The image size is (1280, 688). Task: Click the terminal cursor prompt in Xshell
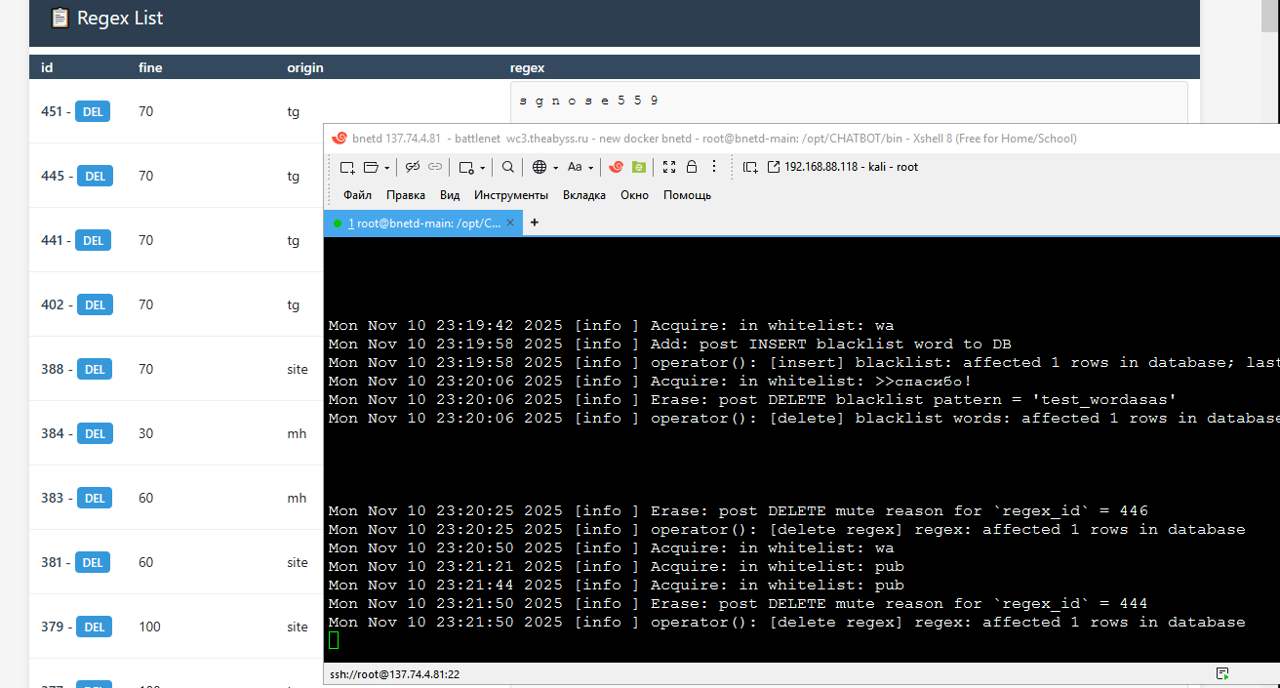pos(334,640)
